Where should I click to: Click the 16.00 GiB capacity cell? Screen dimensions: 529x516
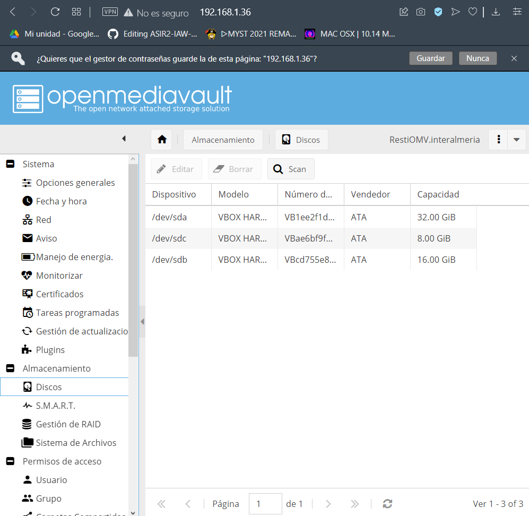tap(443, 260)
